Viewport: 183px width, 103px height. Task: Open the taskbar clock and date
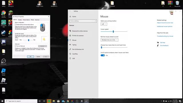(x=175, y=101)
